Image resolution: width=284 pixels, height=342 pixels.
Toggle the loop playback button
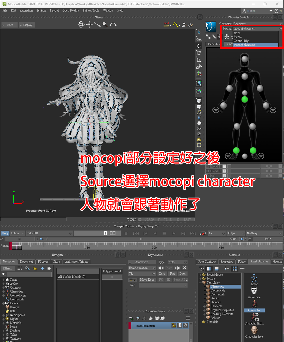[x=202, y=233]
